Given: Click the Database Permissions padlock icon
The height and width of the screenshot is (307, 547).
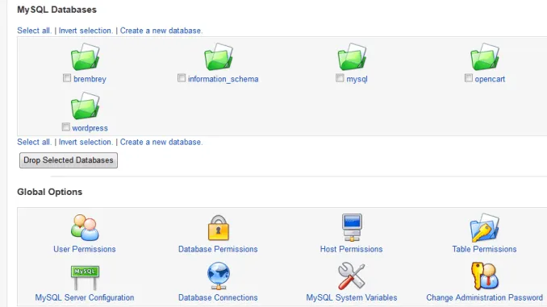Looking at the screenshot, I should [x=219, y=228].
